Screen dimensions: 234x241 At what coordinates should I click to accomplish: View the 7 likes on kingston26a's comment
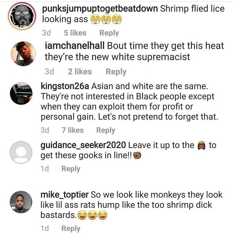point(73,130)
